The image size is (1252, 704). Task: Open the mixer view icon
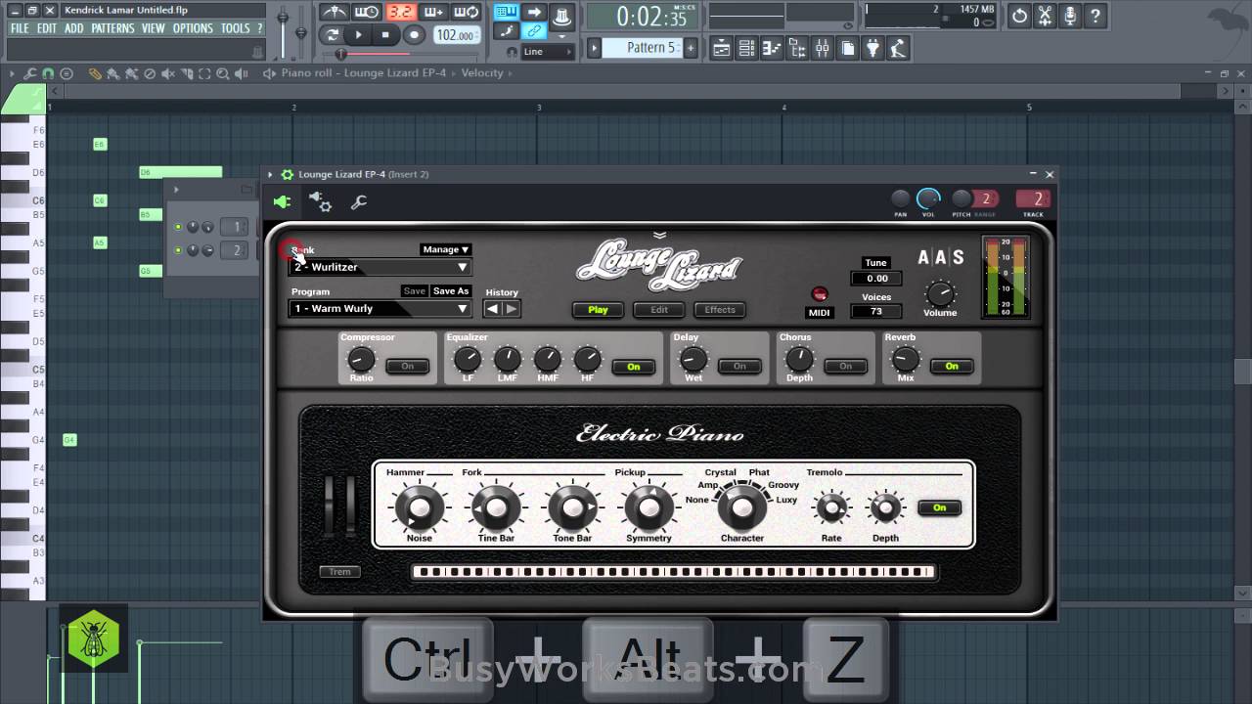tap(822, 48)
